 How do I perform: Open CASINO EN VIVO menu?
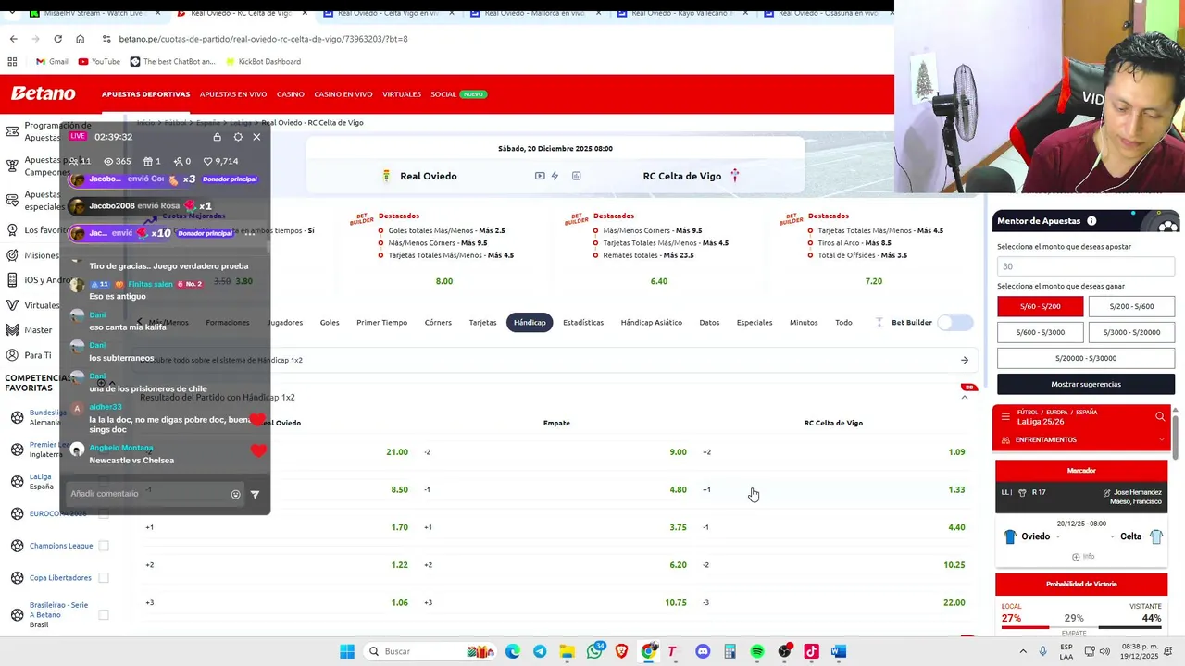pos(343,93)
